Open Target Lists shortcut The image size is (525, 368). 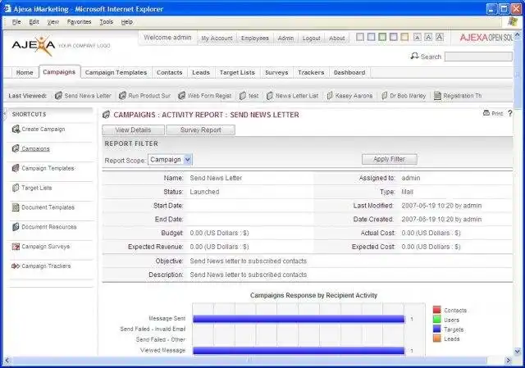click(x=32, y=188)
